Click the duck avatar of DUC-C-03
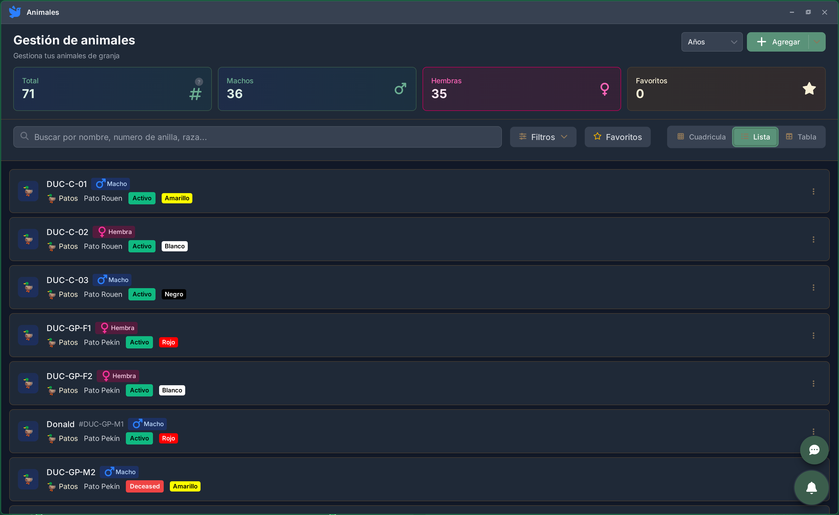The image size is (839, 515). click(x=28, y=287)
